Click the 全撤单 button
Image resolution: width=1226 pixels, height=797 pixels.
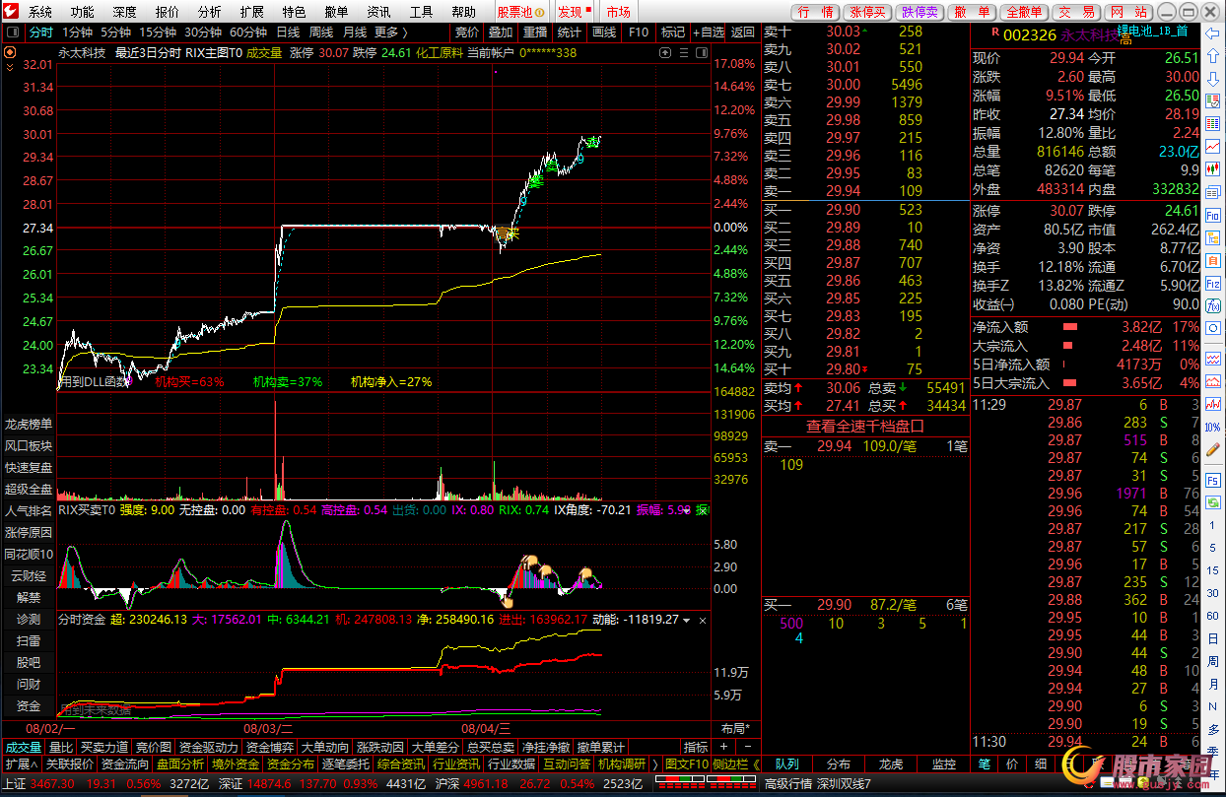[1025, 12]
